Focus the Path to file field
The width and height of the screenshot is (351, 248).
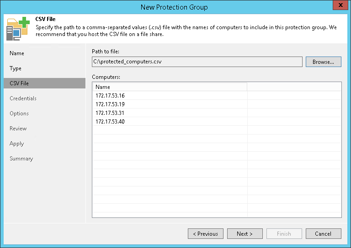[x=197, y=62]
